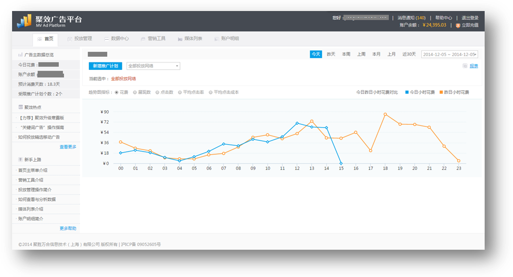This screenshot has width=513, height=277.
Task: Select the 今天 date filter
Action: [x=316, y=54]
